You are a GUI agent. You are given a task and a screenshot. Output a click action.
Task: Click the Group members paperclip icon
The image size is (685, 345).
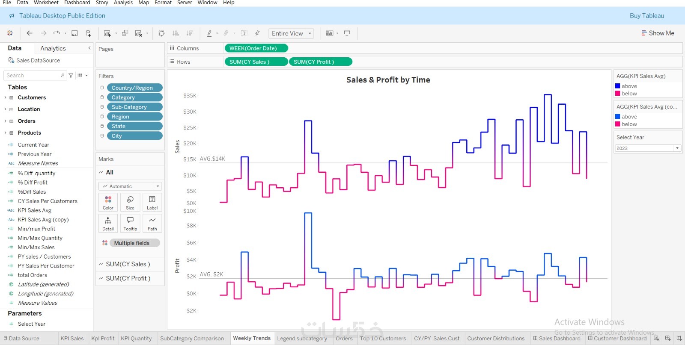pos(226,33)
